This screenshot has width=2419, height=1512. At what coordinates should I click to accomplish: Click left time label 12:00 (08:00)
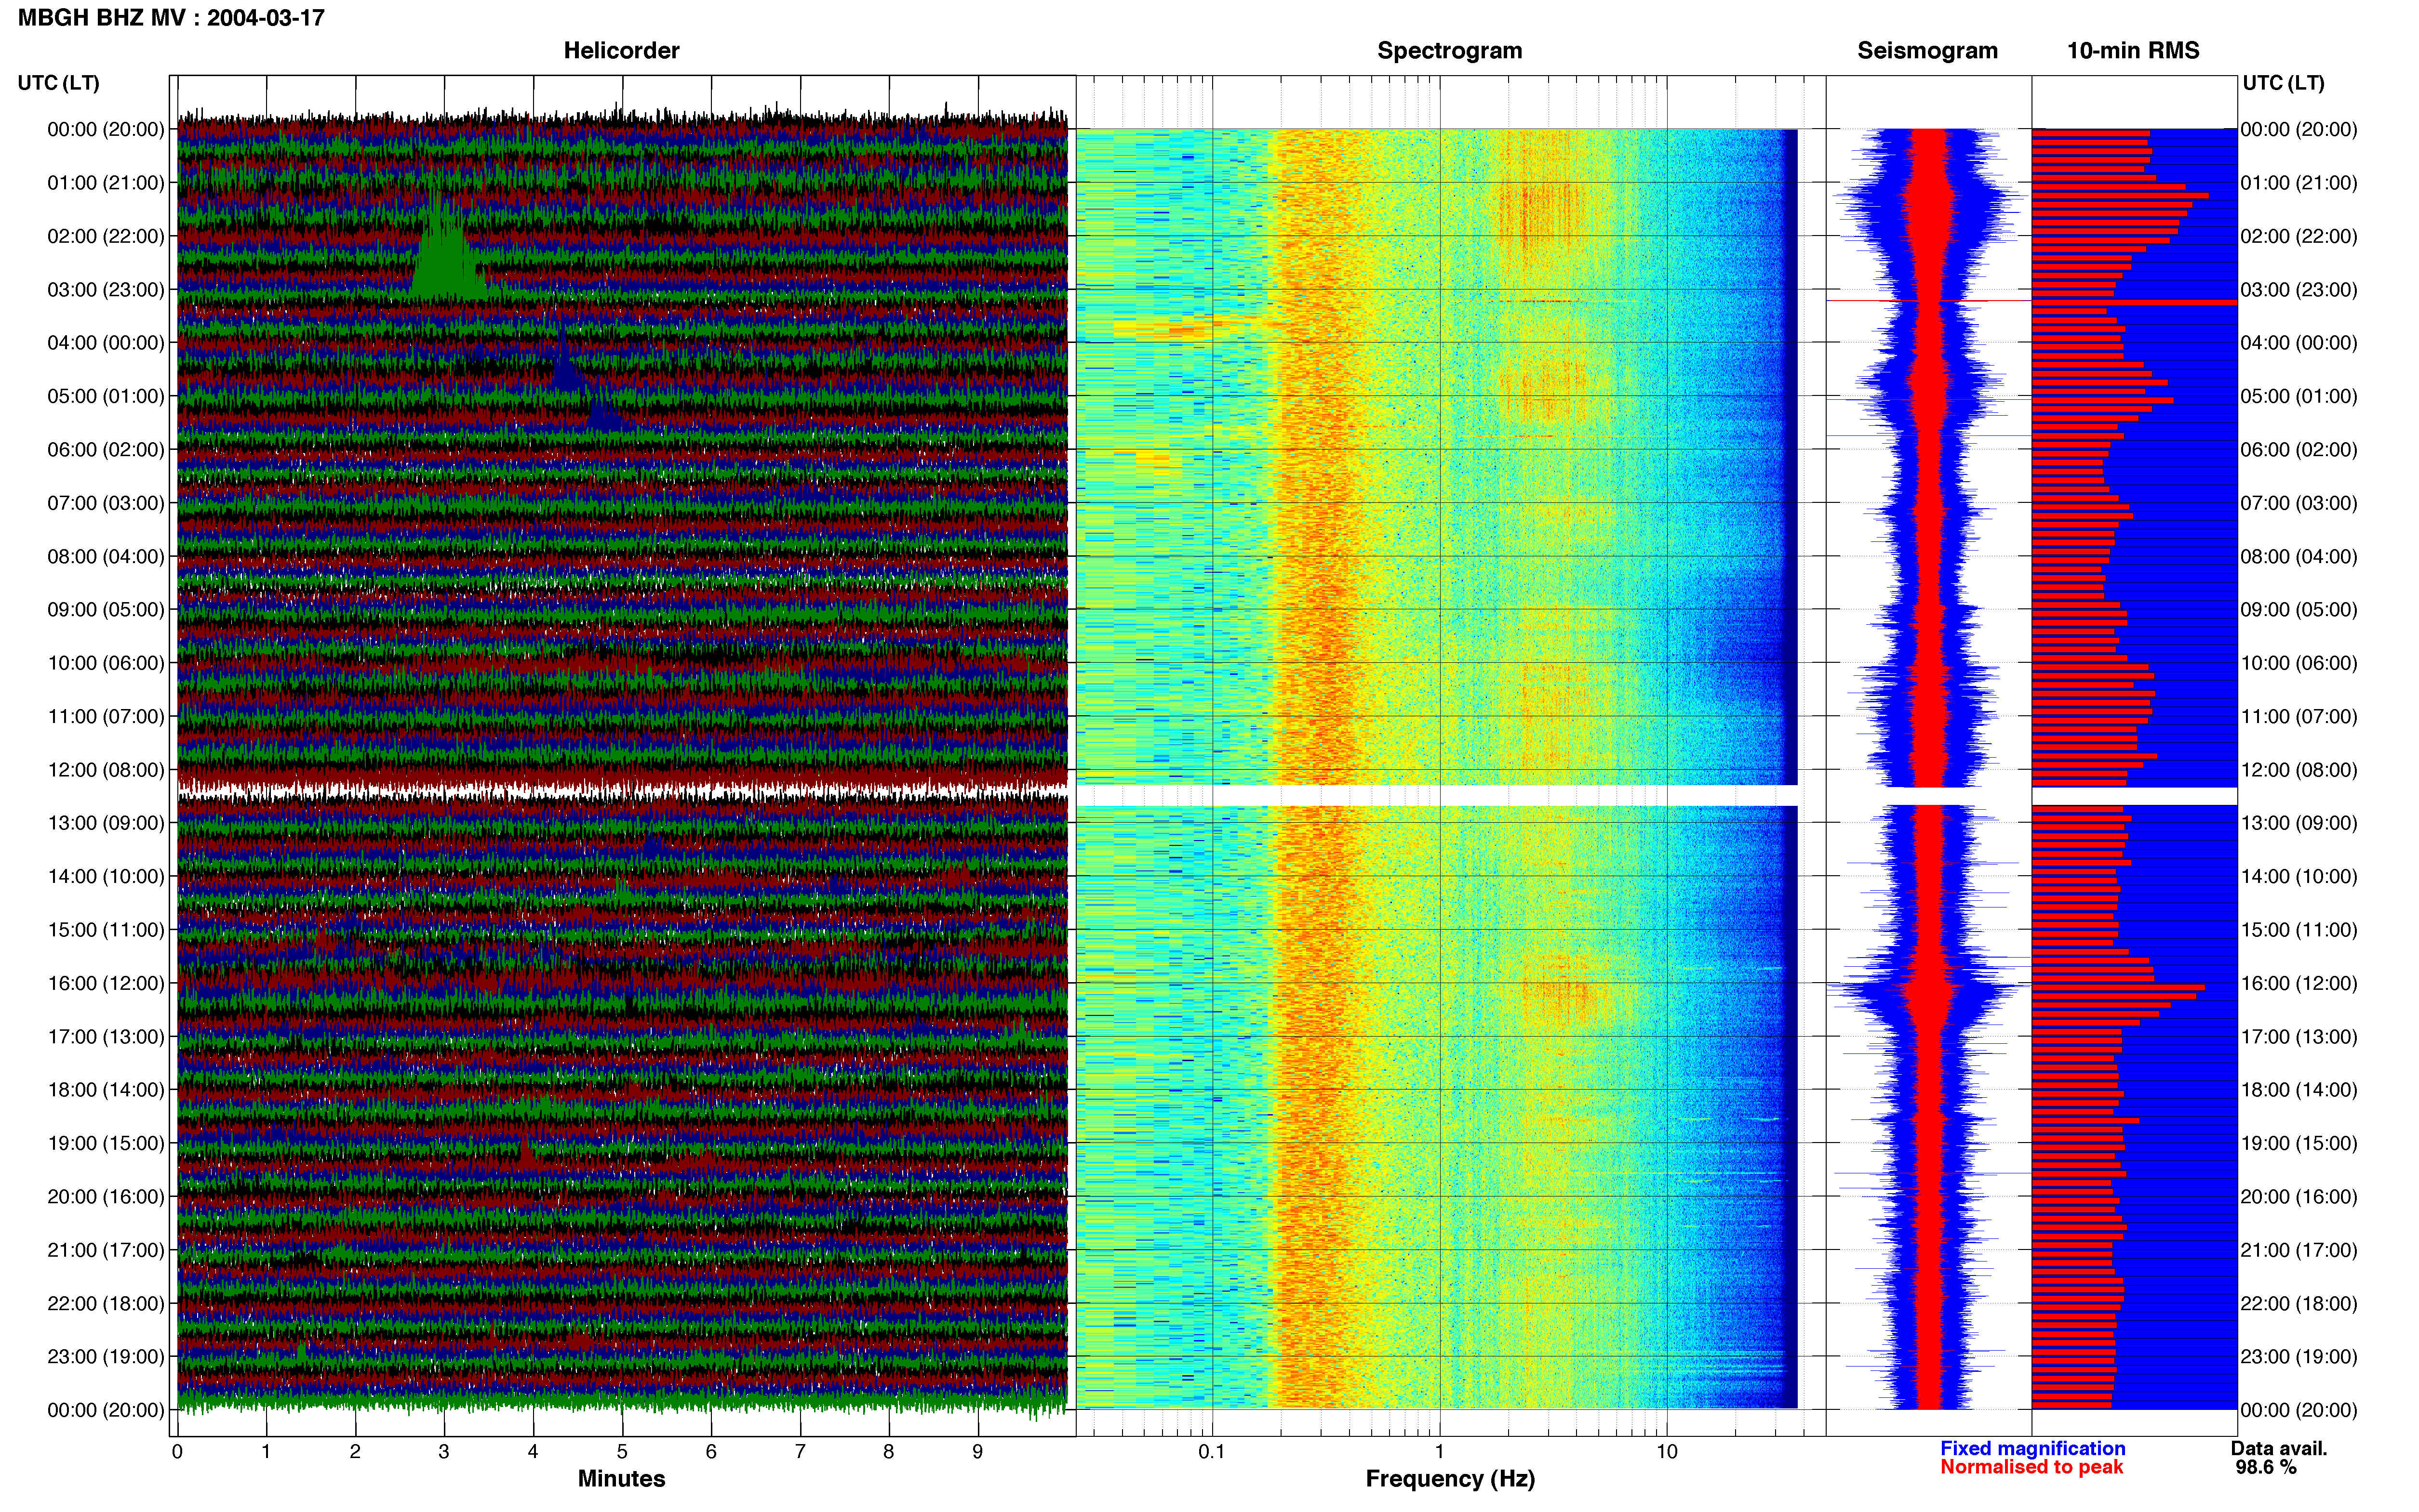click(105, 770)
